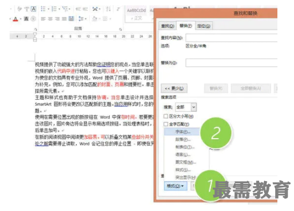
Task: Apply multilevel list formatting
Action: click(x=65, y=9)
